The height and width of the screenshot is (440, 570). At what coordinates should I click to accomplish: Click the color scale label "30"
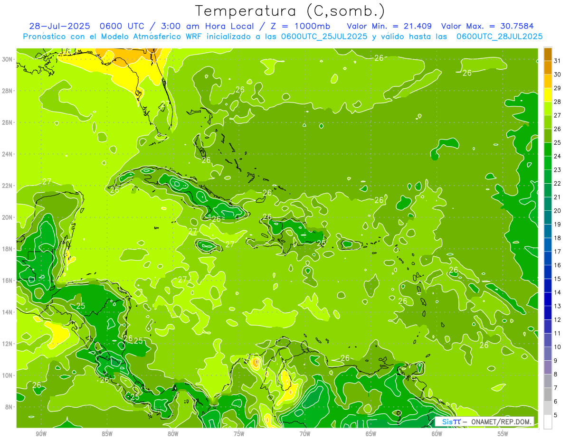(558, 75)
